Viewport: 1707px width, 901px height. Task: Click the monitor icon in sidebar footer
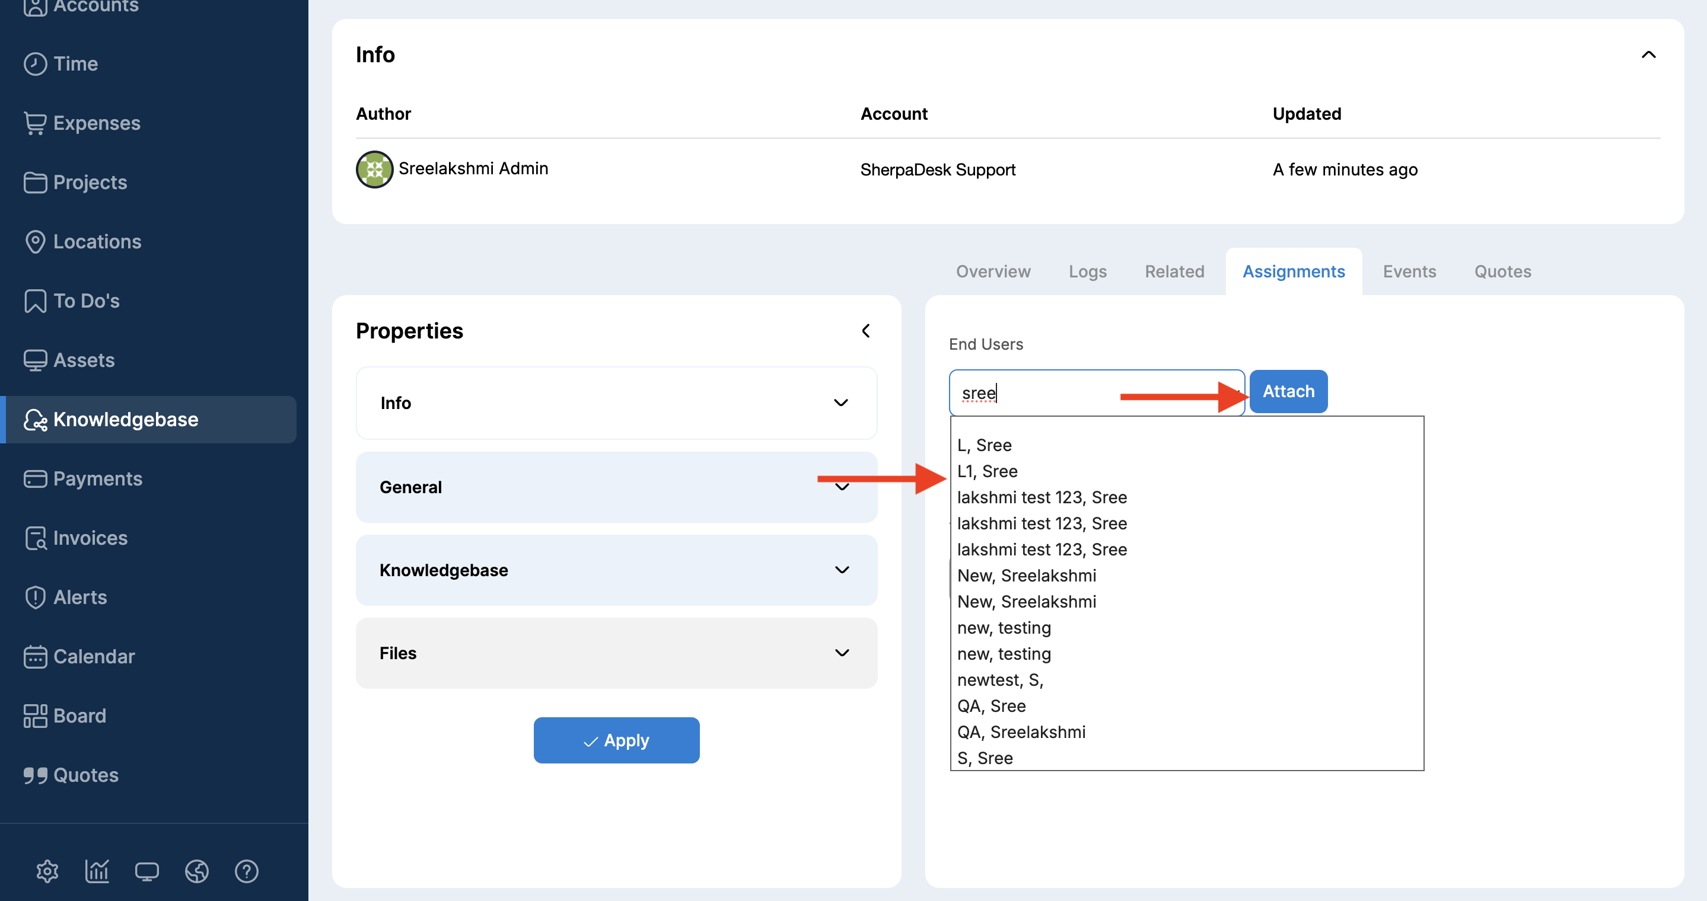(147, 871)
